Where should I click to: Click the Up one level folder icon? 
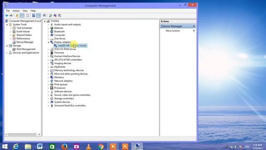pyautogui.click(x=17, y=16)
